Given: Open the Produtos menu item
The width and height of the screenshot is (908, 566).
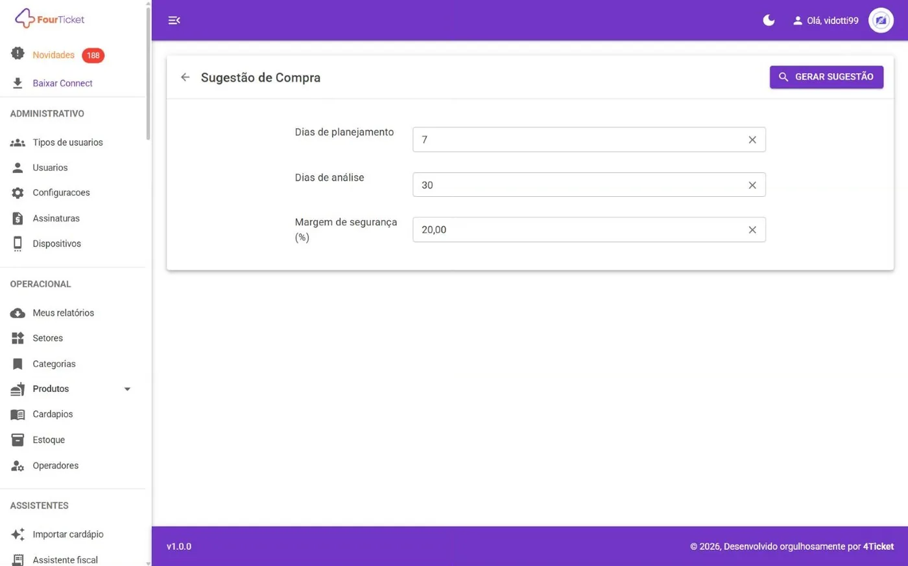Looking at the screenshot, I should coord(51,389).
